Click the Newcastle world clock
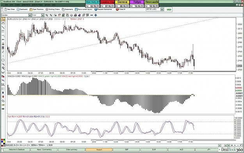 (151, 4)
